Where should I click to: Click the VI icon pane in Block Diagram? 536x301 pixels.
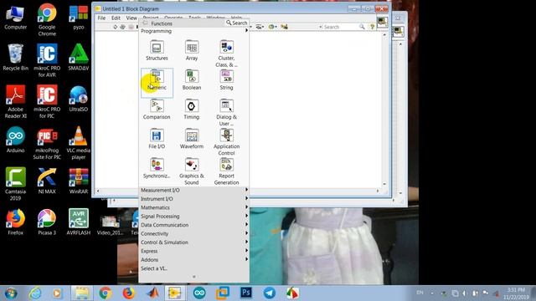pyautogui.click(x=382, y=23)
